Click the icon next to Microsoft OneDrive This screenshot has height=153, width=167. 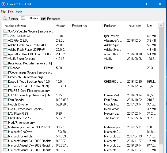pyautogui.click(x=5, y=132)
